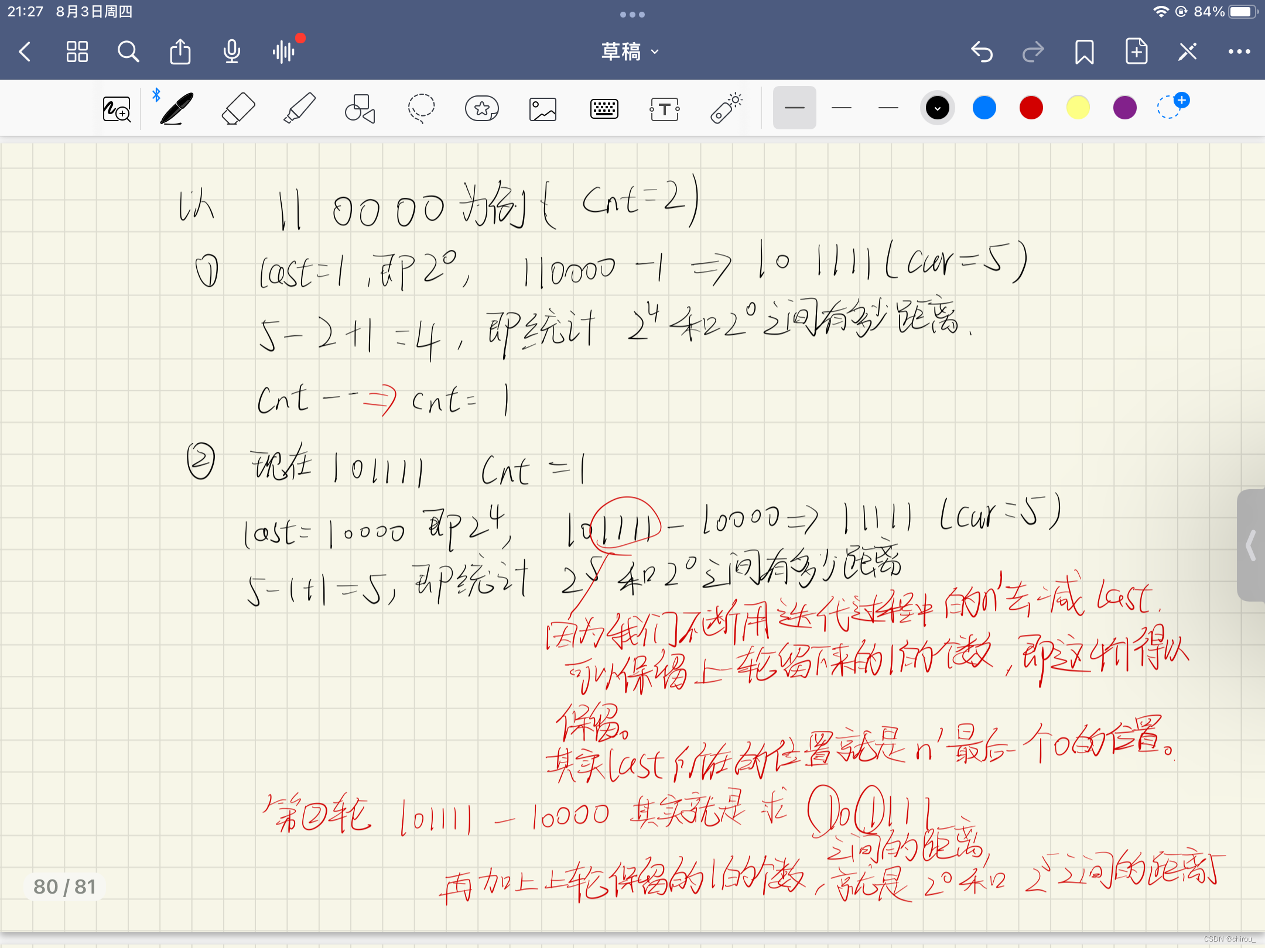1265x948 pixels.
Task: Choose the highlighter tool
Action: pos(299,108)
